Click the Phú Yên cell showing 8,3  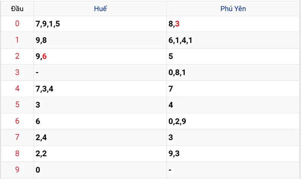174,24
